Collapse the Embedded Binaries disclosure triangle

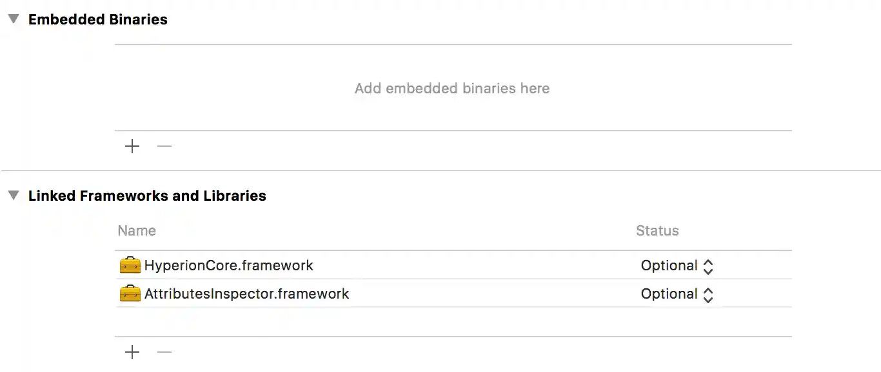pyautogui.click(x=12, y=19)
